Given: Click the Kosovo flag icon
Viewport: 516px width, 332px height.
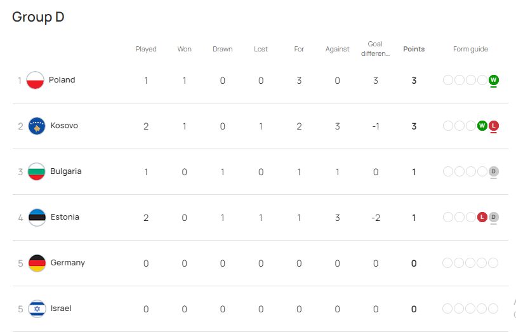Looking at the screenshot, I should 37,126.
